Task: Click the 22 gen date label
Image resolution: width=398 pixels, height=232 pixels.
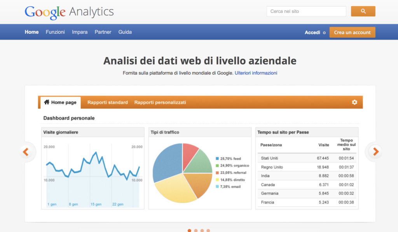Action: point(118,204)
